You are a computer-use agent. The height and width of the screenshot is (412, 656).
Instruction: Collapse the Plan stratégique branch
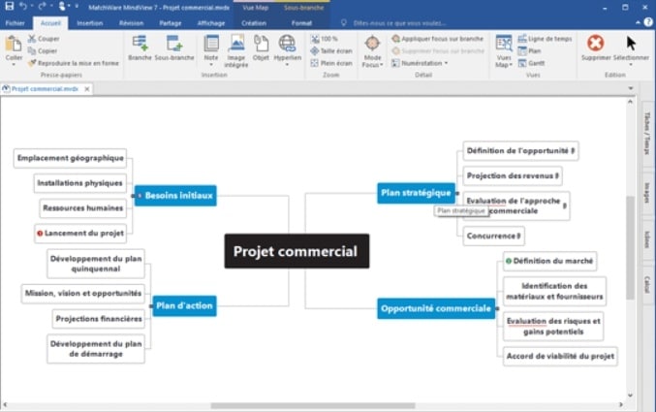coord(457,193)
